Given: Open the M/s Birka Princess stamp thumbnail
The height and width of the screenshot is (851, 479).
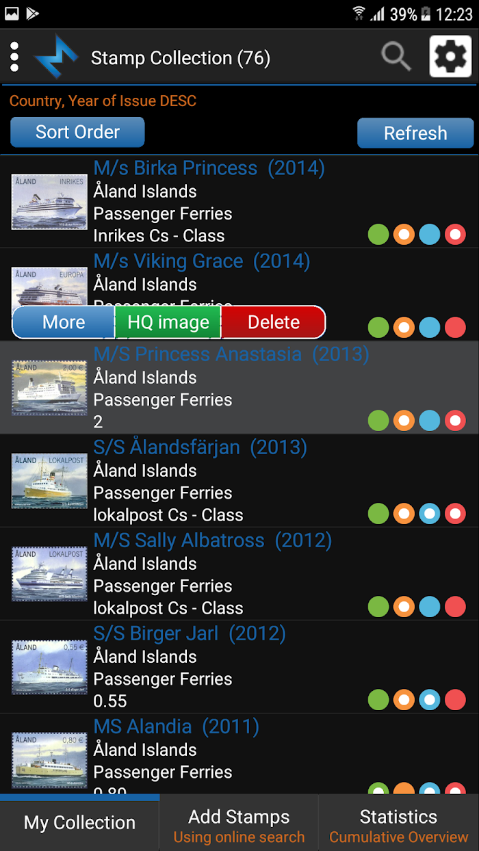Looking at the screenshot, I should [49, 202].
